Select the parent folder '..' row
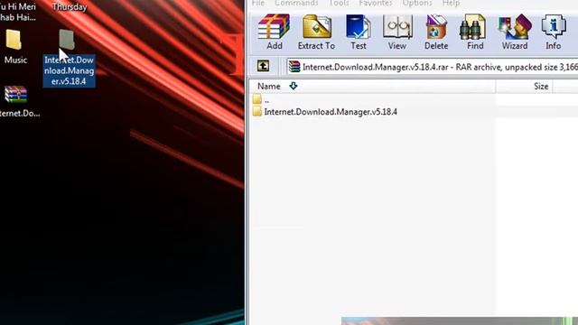Image resolution: width=578 pixels, height=325 pixels. pyautogui.click(x=414, y=99)
